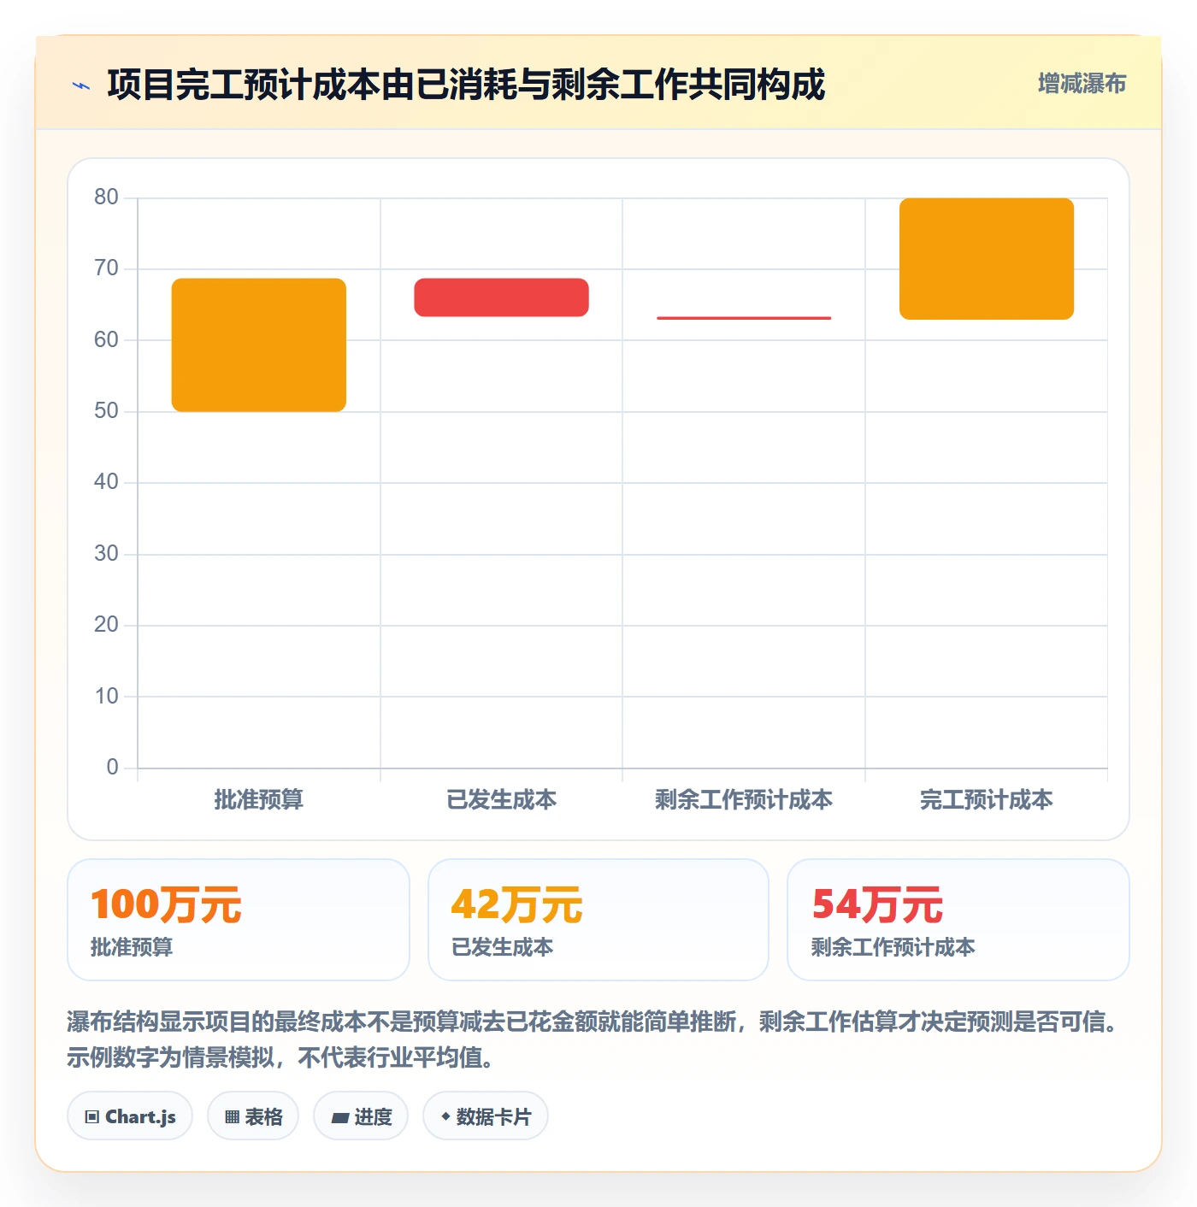
Task: Click the x-axis label 已发生成本
Action: click(x=502, y=800)
